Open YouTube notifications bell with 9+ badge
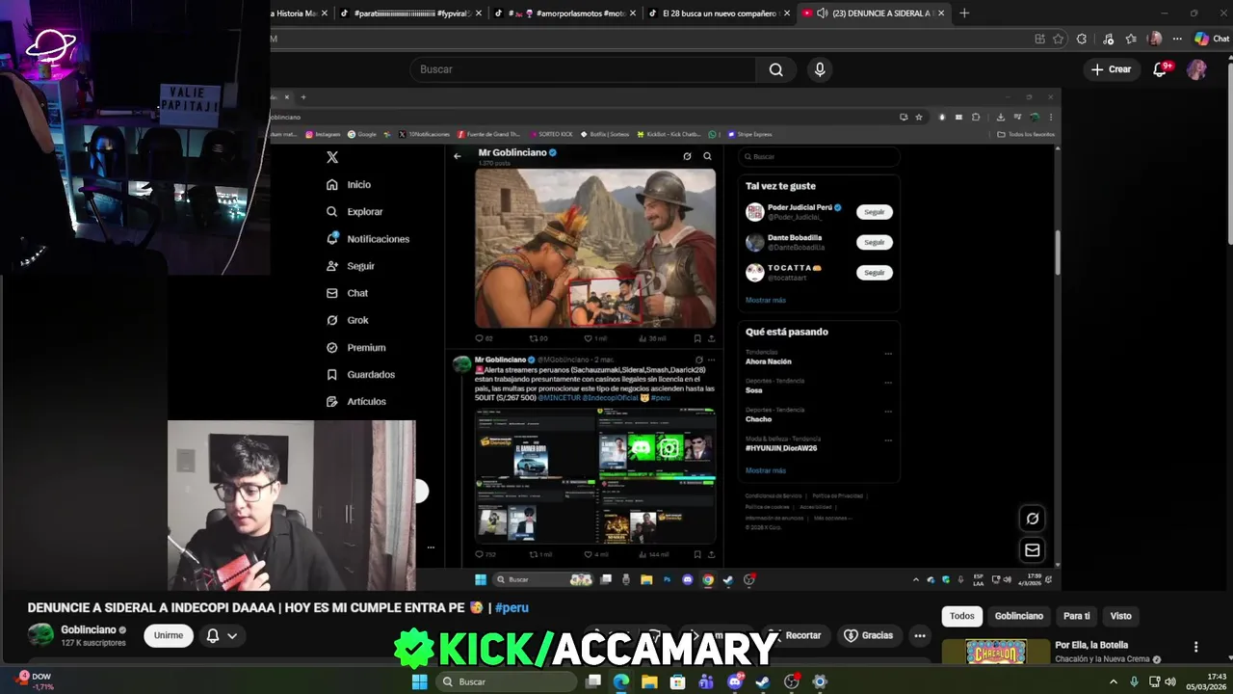 point(1161,69)
